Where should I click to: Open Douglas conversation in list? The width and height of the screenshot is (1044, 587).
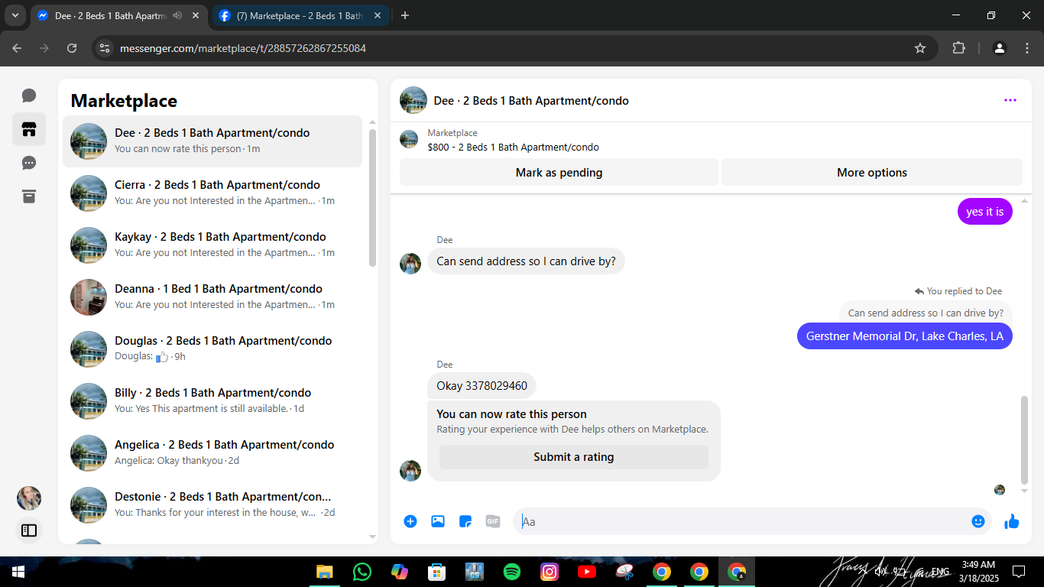point(212,349)
